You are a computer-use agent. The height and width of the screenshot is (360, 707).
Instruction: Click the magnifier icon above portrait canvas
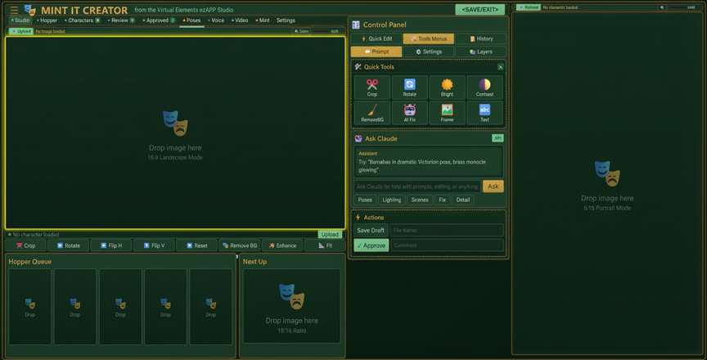[662, 7]
